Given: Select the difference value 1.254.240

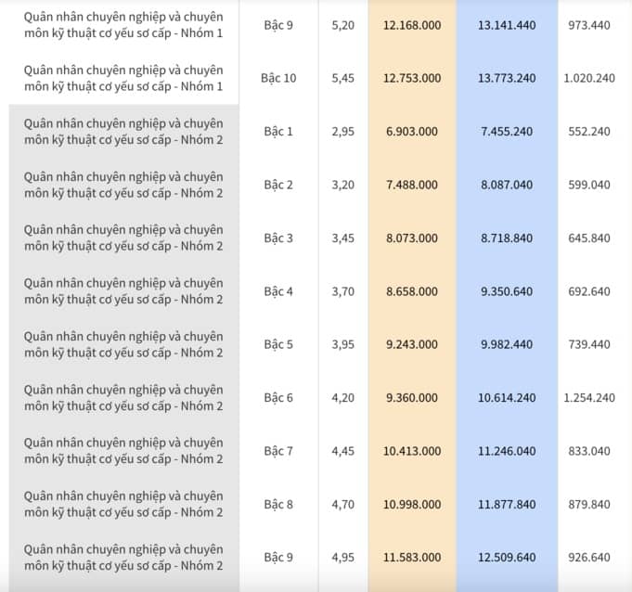Looking at the screenshot, I should coord(589,398).
